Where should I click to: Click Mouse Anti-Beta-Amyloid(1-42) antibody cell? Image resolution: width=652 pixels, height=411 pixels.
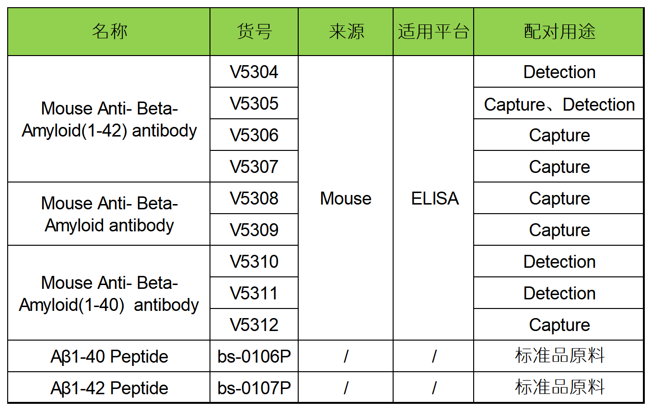coord(109,119)
